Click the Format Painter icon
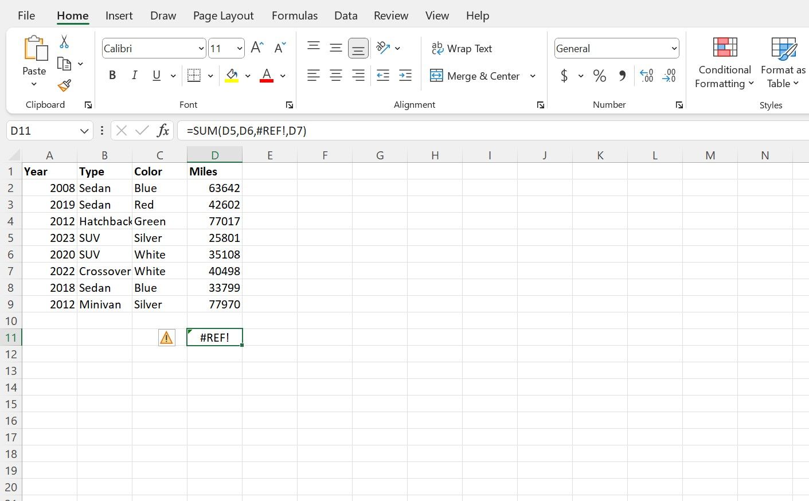 (64, 85)
